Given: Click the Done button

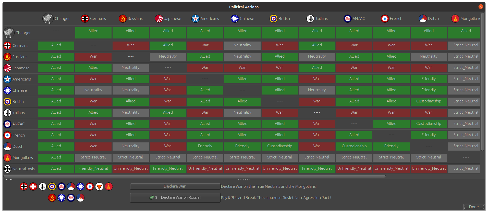Looking at the screenshot, I should pos(474,207).
